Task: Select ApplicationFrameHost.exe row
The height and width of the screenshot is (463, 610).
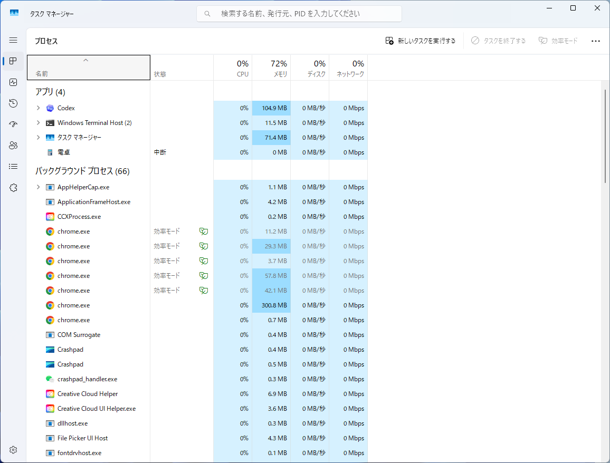Action: [197, 202]
